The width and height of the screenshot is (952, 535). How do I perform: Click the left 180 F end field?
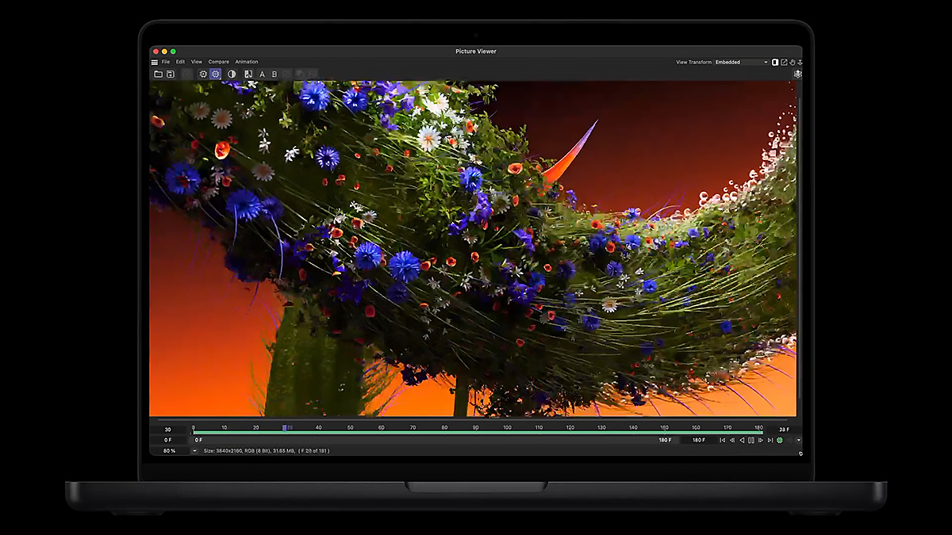(x=665, y=440)
